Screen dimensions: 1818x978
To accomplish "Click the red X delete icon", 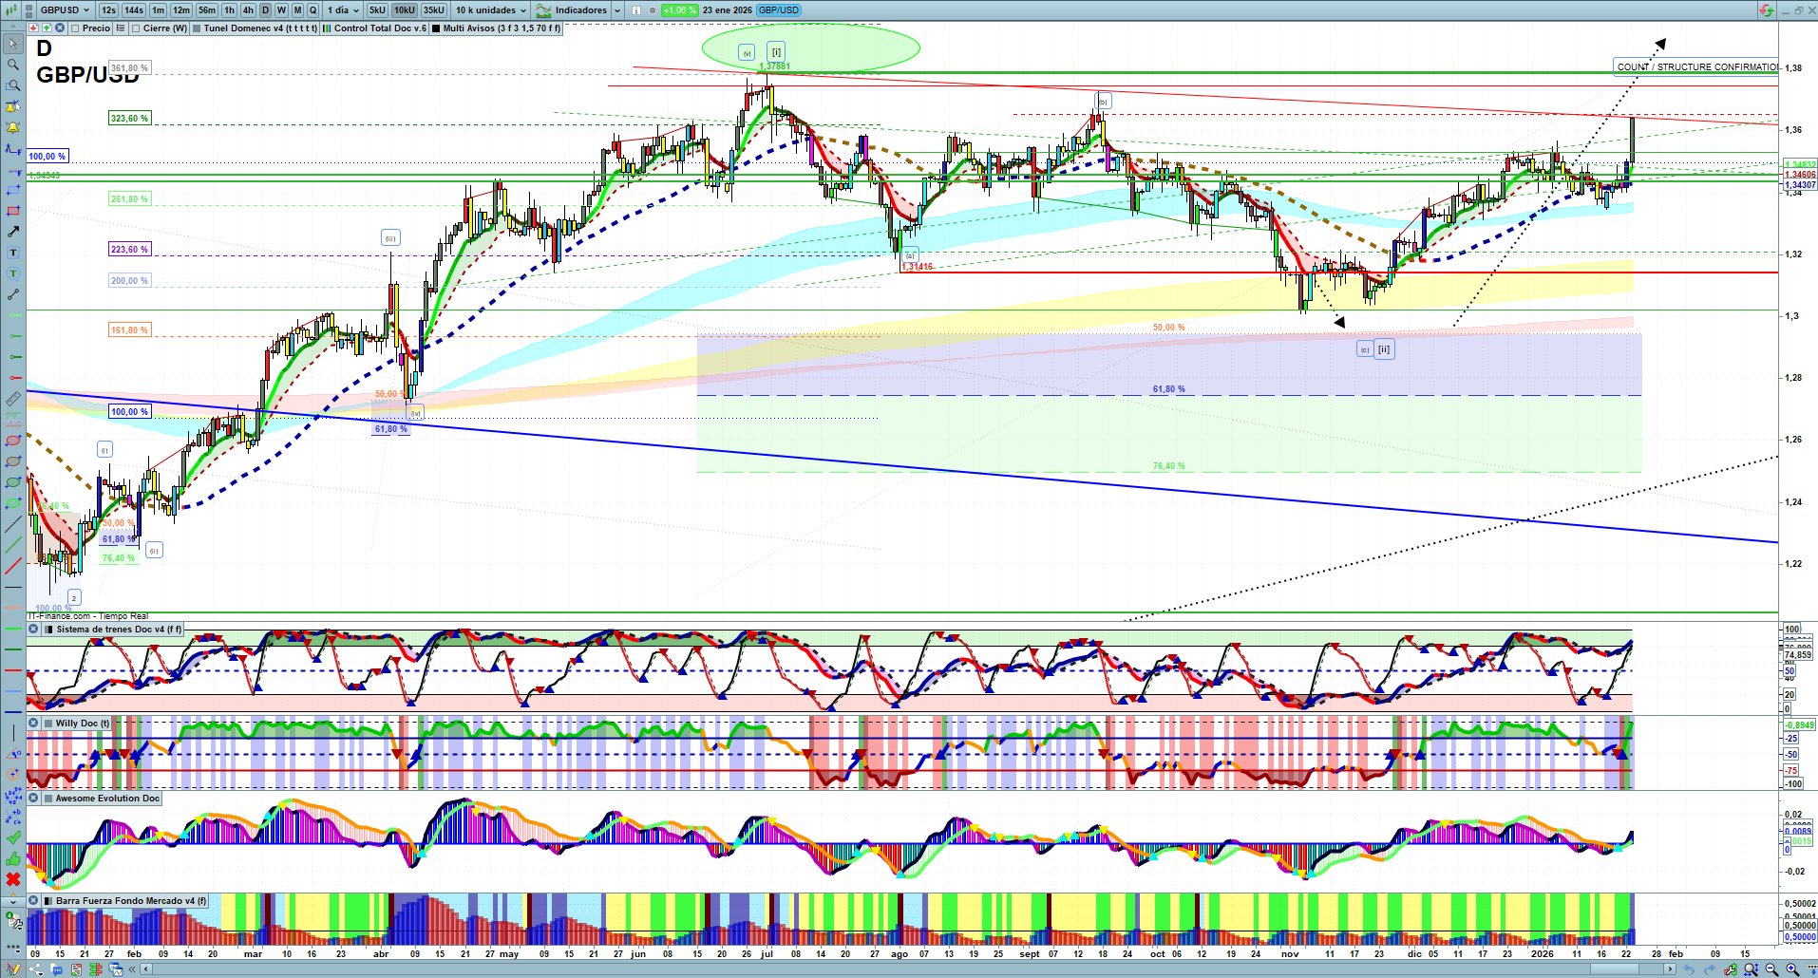I will 13,879.
